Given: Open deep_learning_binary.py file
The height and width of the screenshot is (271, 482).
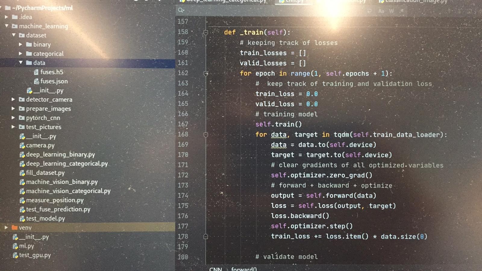Looking at the screenshot, I should click(x=60, y=155).
